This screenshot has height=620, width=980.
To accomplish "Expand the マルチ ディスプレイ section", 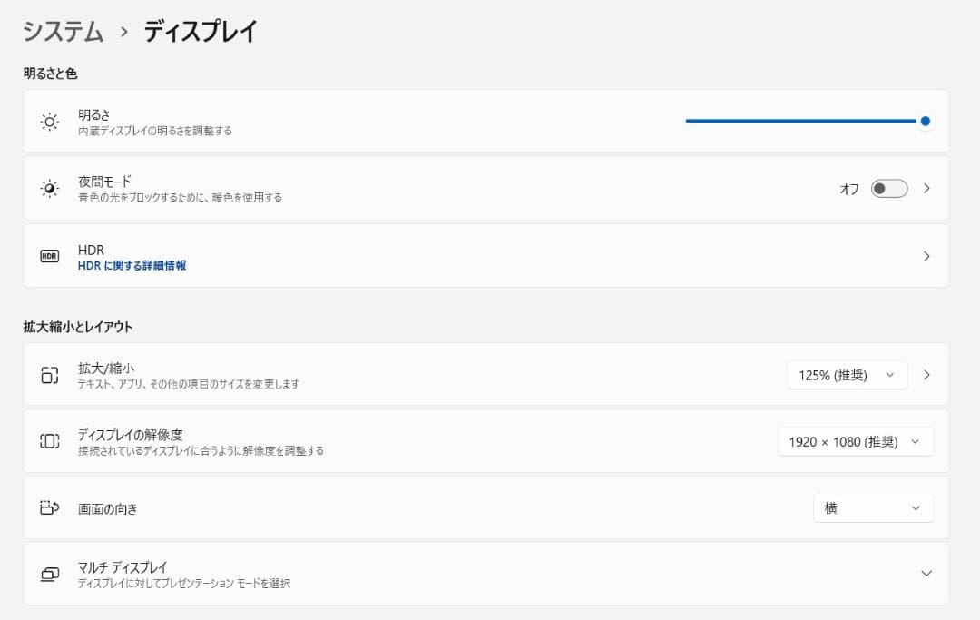I will pyautogui.click(x=926, y=574).
